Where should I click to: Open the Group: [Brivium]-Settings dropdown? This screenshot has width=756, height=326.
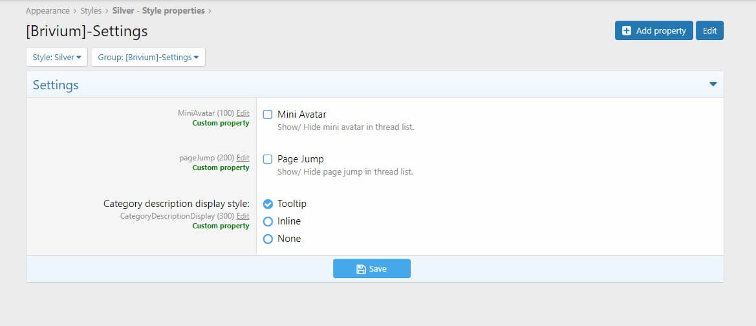[x=148, y=57]
